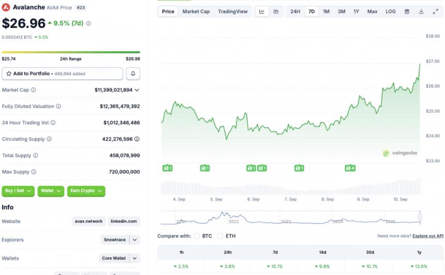445x275 pixels.
Task: Select the 24H time range
Action: coord(295,11)
